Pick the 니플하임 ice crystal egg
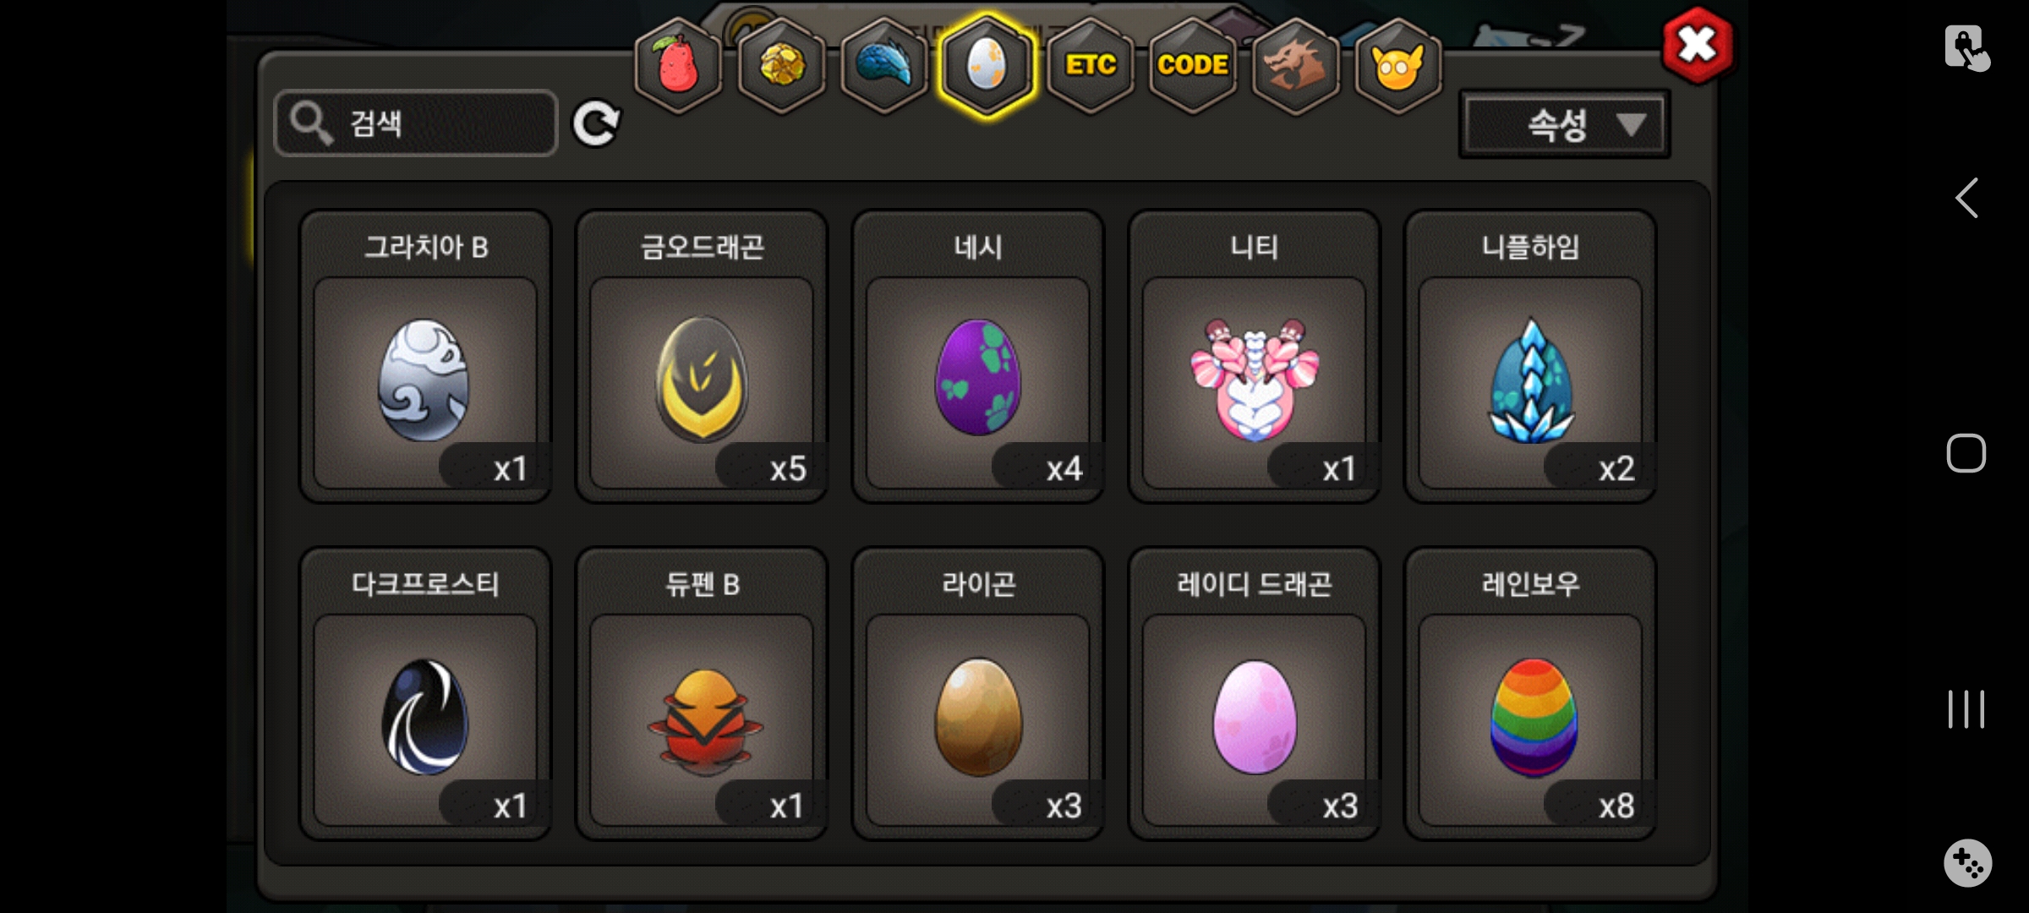This screenshot has width=2029, height=913. (x=1530, y=357)
